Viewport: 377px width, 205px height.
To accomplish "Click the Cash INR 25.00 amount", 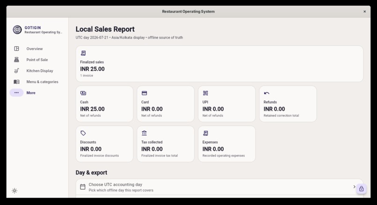I will pos(92,109).
